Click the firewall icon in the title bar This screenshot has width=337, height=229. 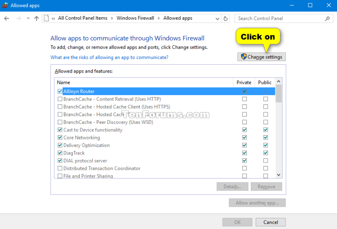pyautogui.click(x=5, y=5)
